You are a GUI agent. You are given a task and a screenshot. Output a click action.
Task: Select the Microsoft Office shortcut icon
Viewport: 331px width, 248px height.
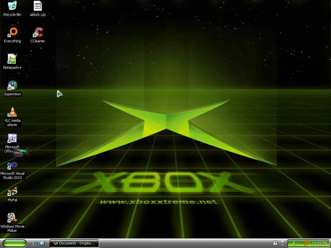(x=13, y=143)
